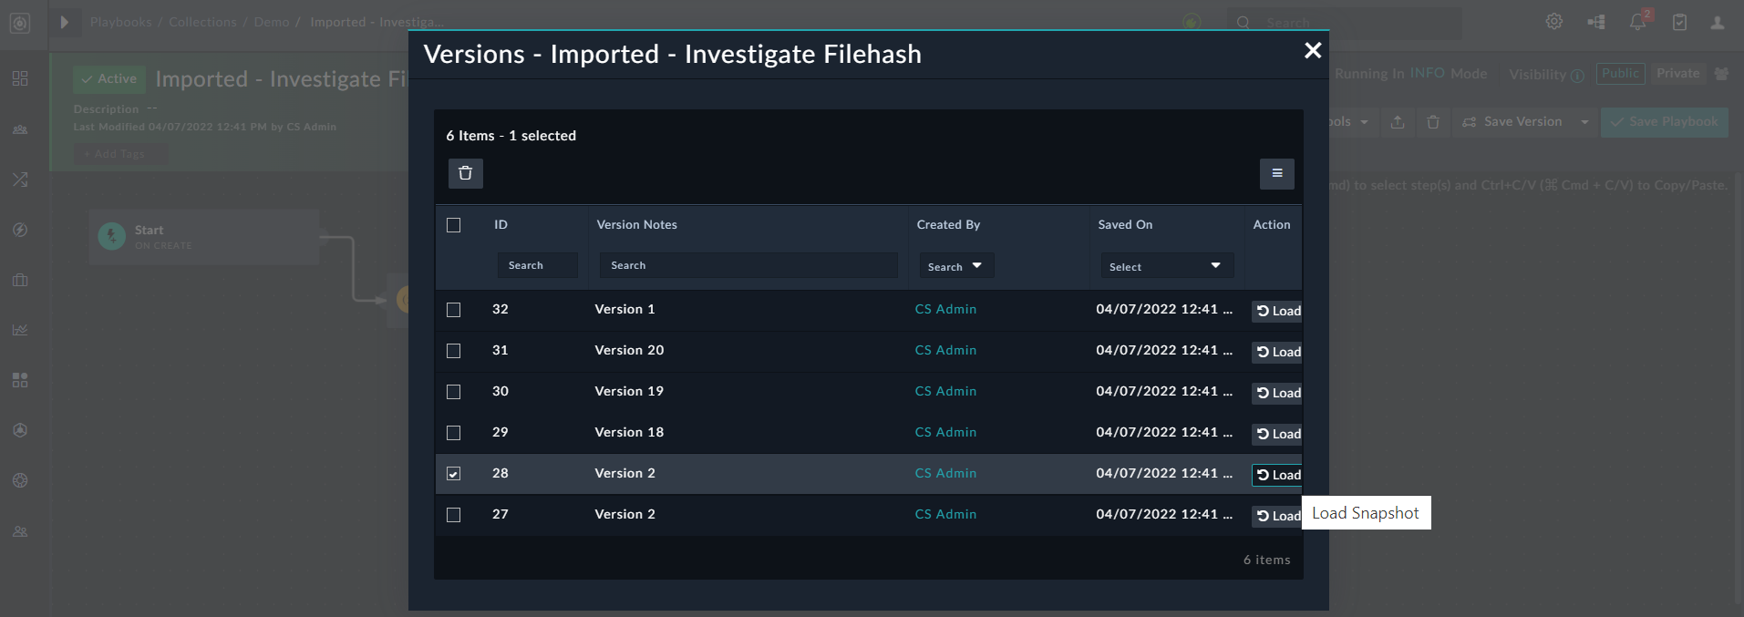This screenshot has height=617, width=1744.
Task: Open the lightning bolt sidebar icon
Action: pyautogui.click(x=20, y=230)
